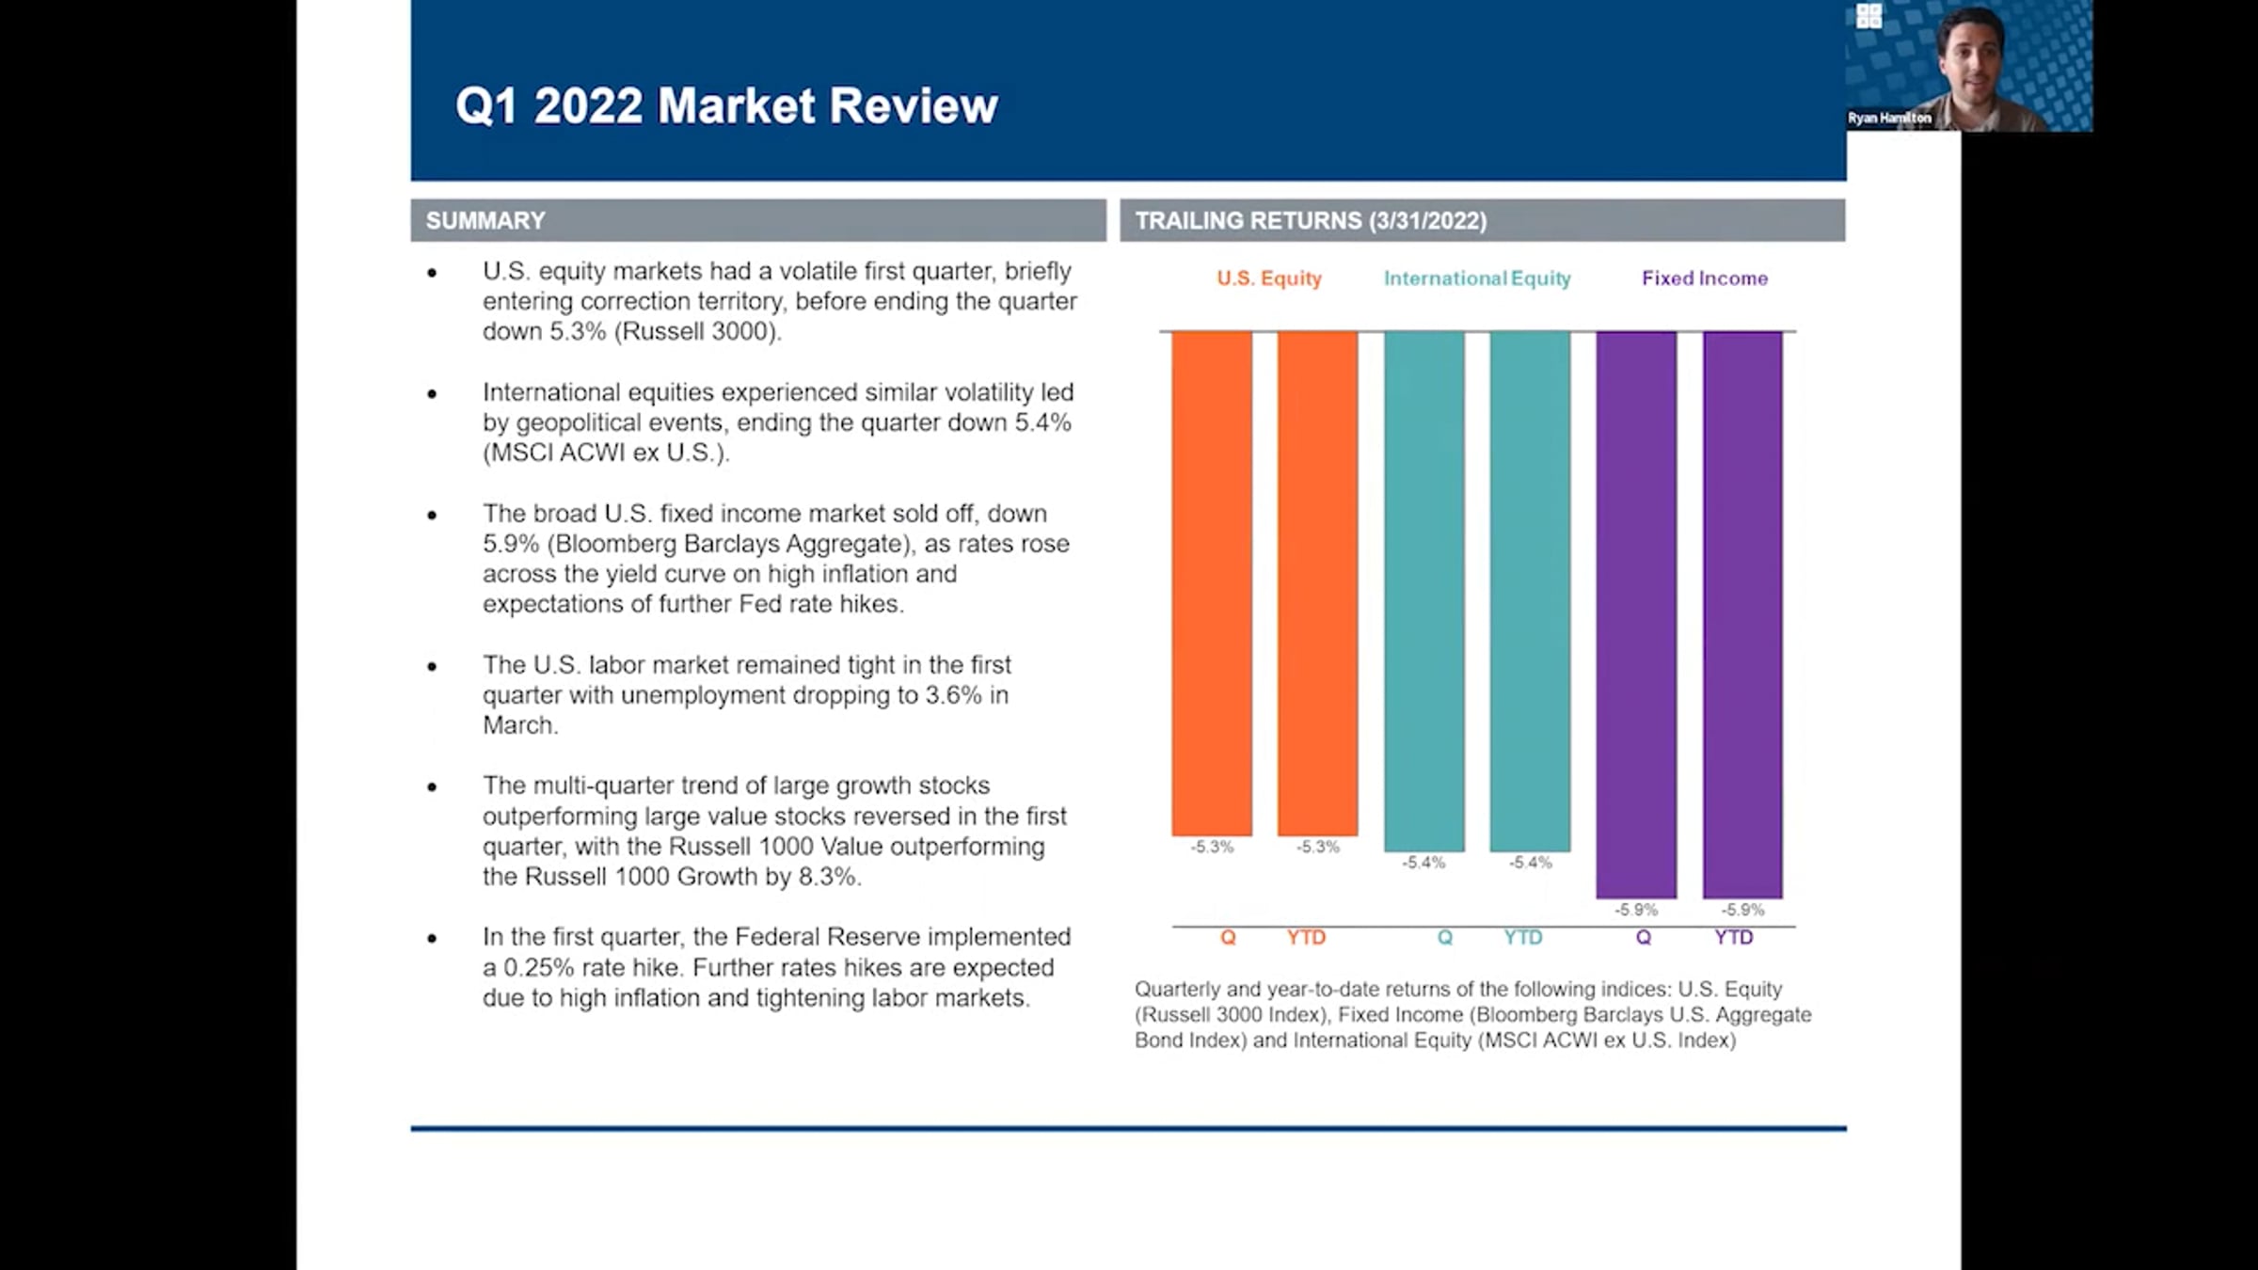Click the Fixed Income legend label
Screen dimensions: 2258x1270
[x=1704, y=278]
